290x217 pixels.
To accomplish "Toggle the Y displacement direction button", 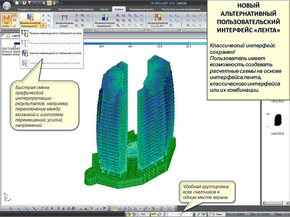I will pos(43,21).
